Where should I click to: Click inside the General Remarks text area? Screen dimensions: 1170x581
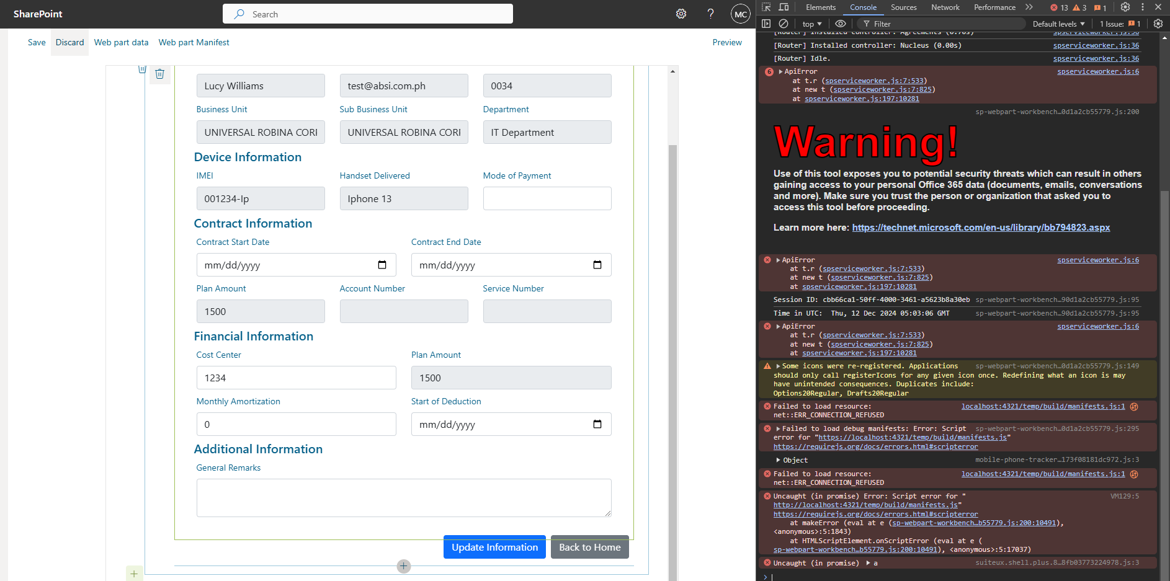pos(403,497)
